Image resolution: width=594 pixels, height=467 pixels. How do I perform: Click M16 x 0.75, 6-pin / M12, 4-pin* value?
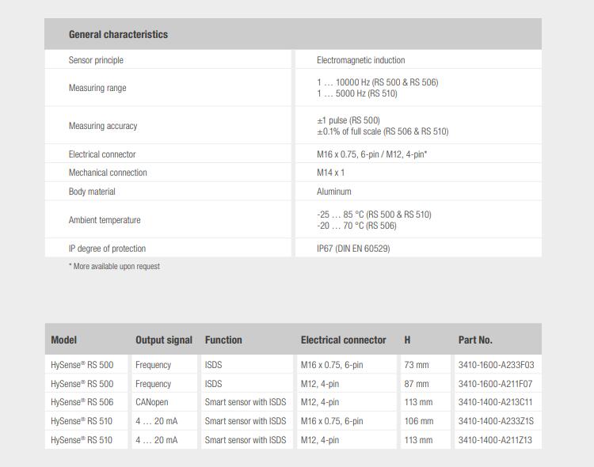371,154
